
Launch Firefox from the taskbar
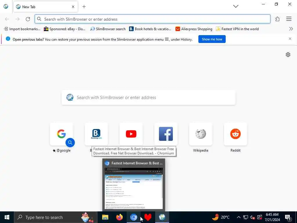(119, 217)
